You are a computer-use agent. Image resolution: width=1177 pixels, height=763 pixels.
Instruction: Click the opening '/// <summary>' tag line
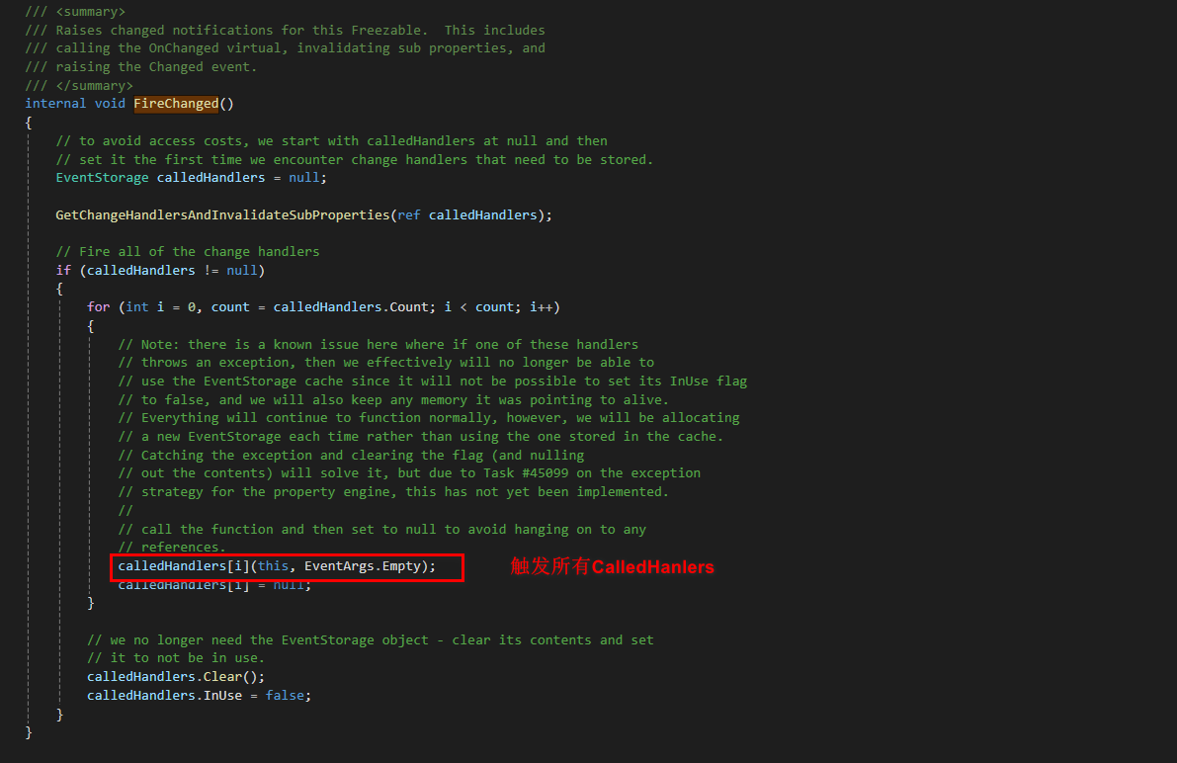click(x=75, y=12)
